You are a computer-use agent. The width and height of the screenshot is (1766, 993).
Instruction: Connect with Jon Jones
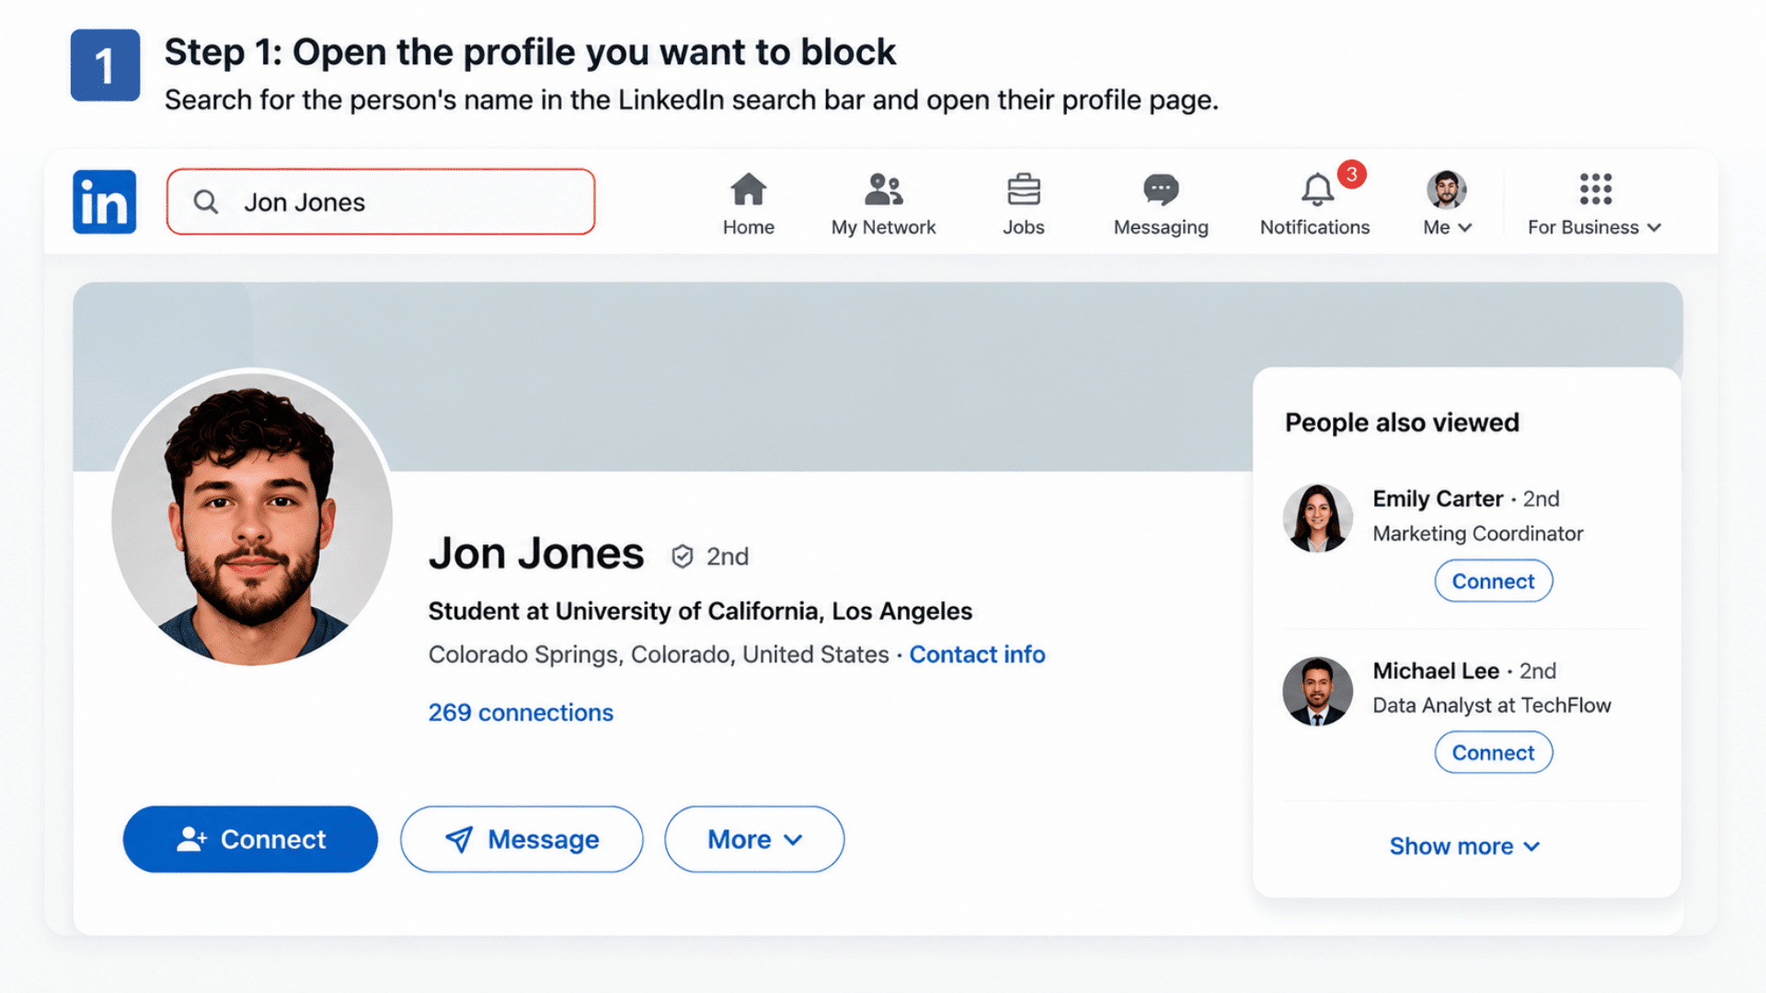(x=250, y=839)
